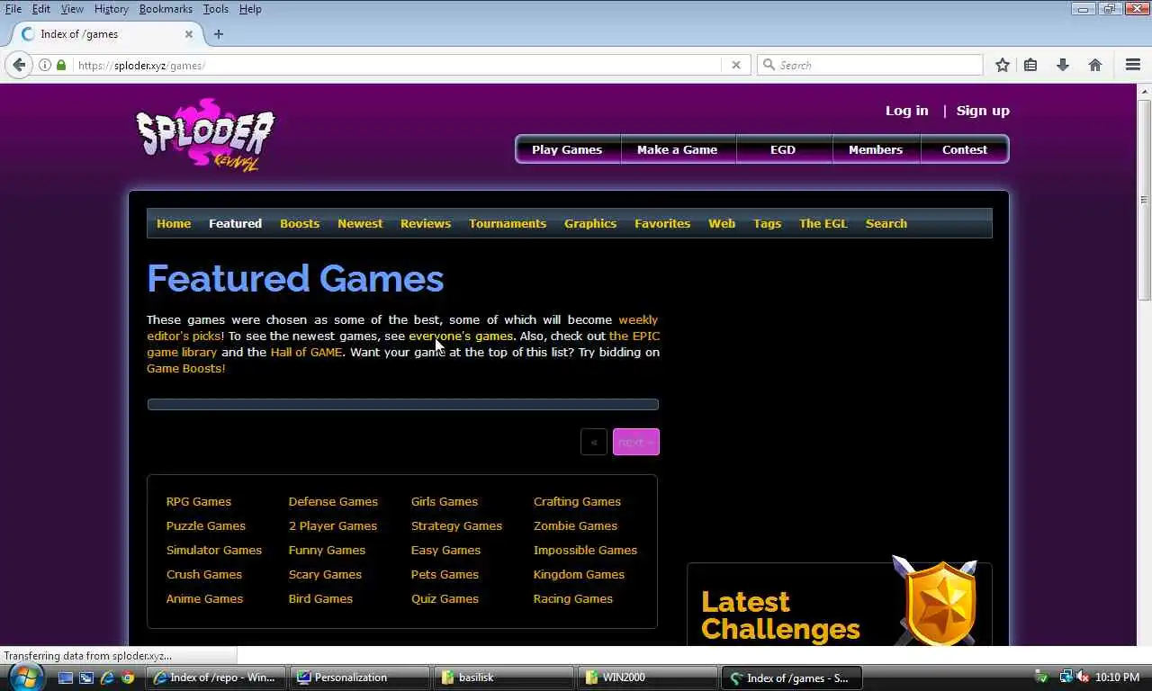Open the RPG Games category link

[x=199, y=501]
